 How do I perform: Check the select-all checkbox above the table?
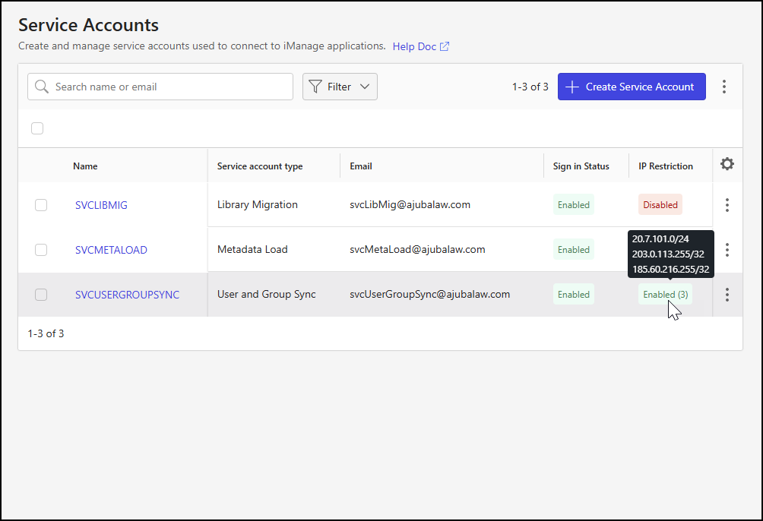[x=37, y=128]
